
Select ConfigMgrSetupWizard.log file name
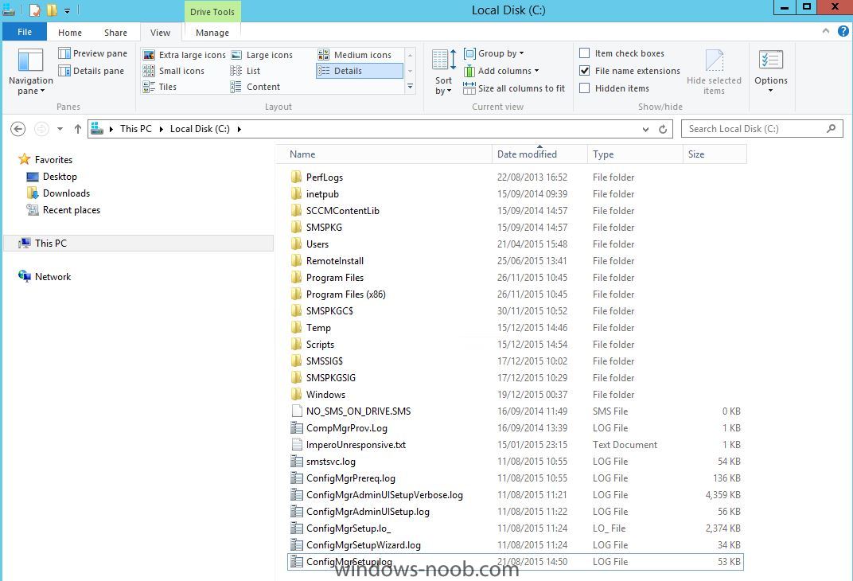click(364, 545)
